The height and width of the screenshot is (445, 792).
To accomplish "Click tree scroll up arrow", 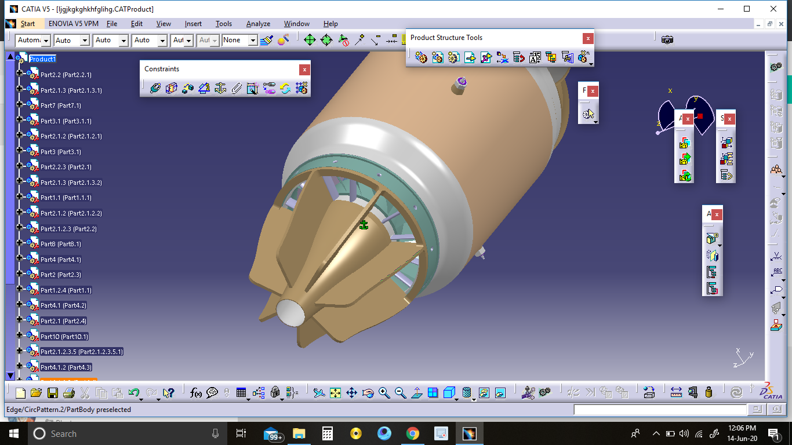I will point(10,56).
